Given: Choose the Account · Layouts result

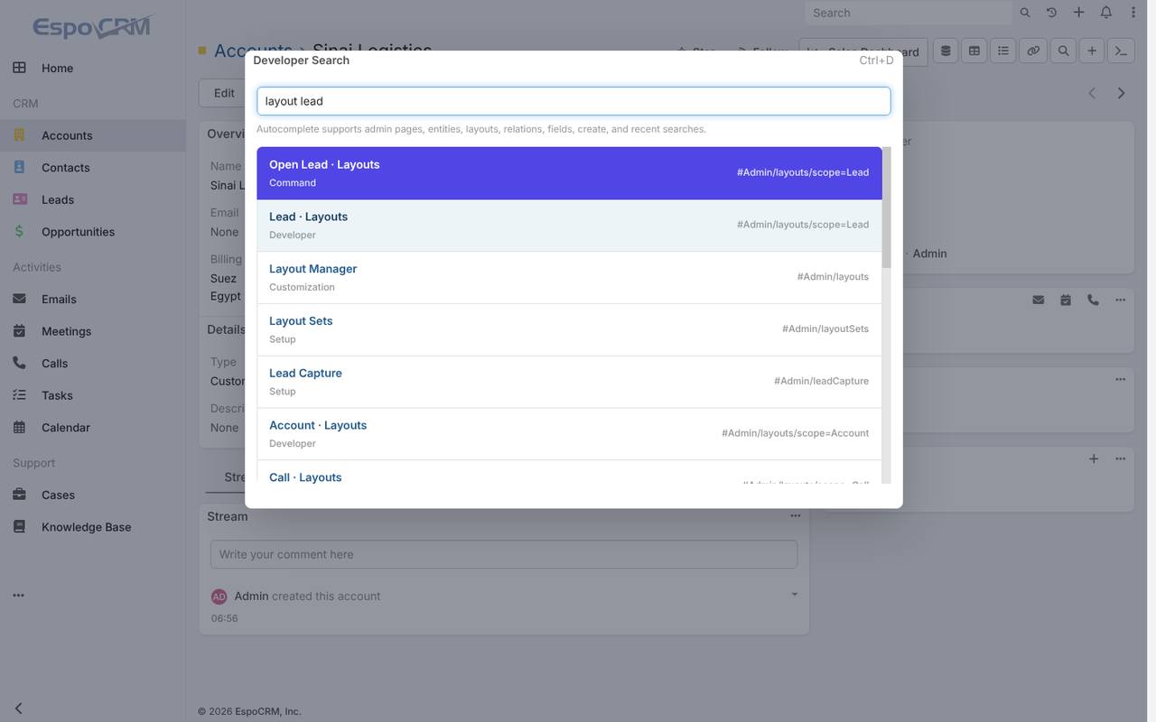Looking at the screenshot, I should [569, 435].
